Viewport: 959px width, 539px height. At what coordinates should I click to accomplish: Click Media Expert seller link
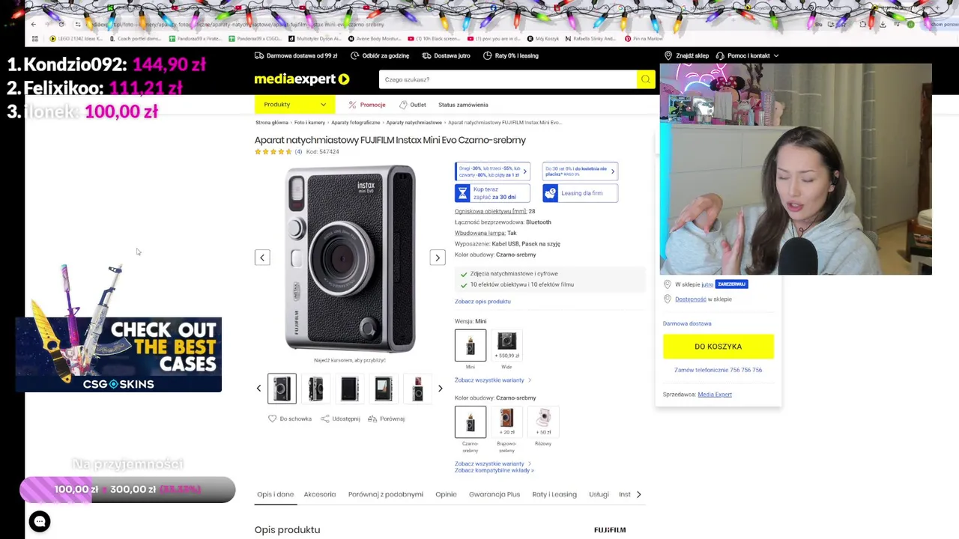pyautogui.click(x=715, y=395)
